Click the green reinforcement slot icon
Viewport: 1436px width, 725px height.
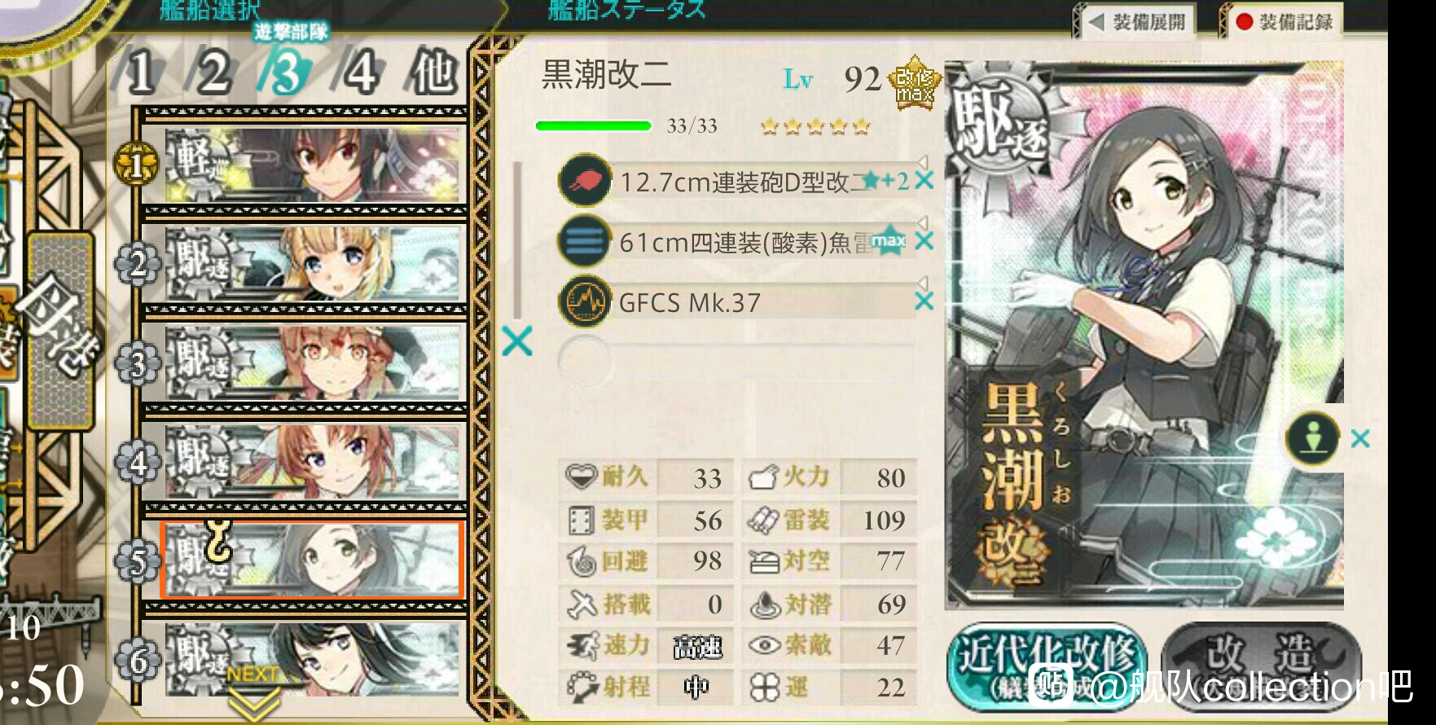(x=1313, y=438)
